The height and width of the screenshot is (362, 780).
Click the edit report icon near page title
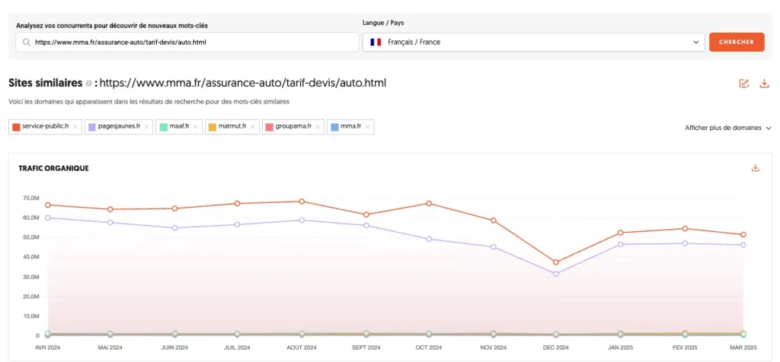(x=743, y=84)
